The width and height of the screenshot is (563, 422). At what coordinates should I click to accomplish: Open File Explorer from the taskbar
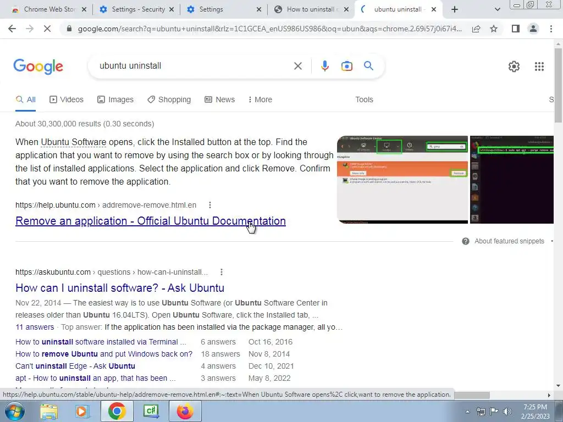[x=49, y=411]
